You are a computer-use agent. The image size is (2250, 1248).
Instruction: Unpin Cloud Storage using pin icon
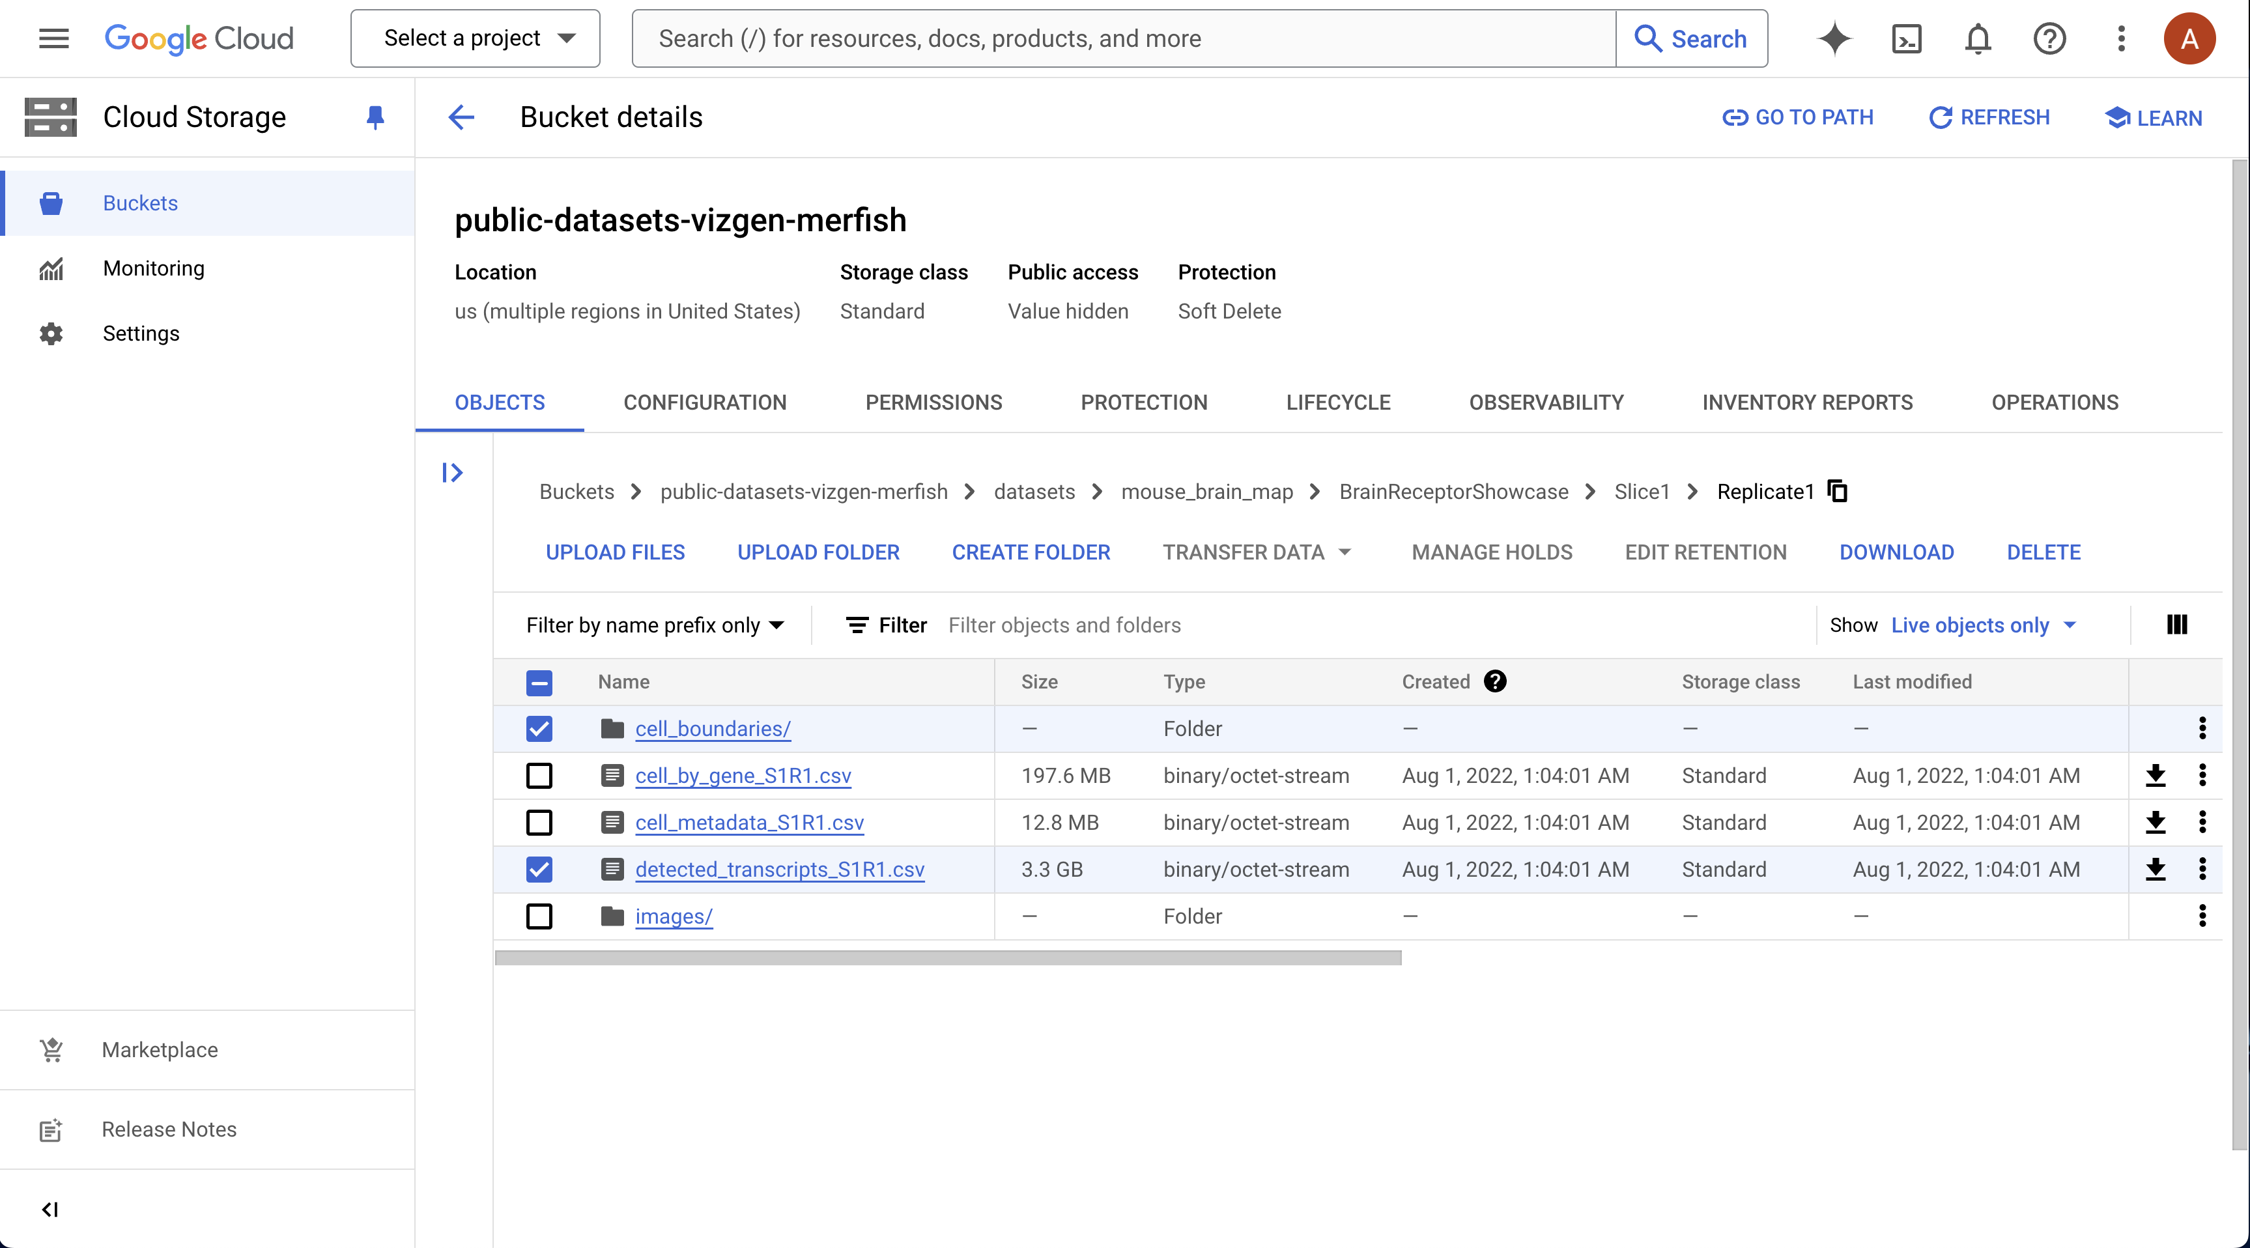[x=376, y=117]
